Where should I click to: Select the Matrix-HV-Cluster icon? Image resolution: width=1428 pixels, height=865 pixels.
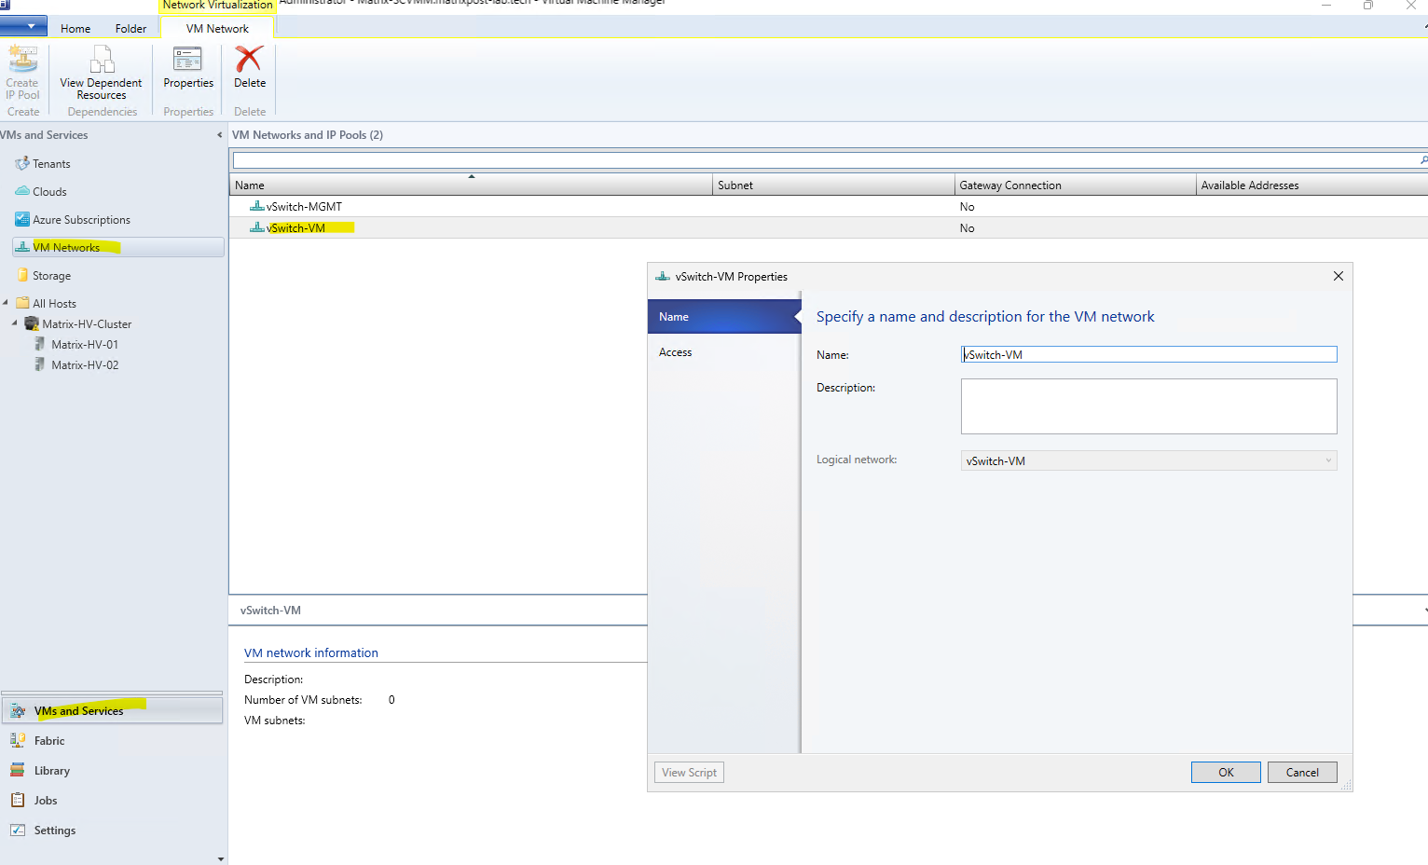coord(32,323)
